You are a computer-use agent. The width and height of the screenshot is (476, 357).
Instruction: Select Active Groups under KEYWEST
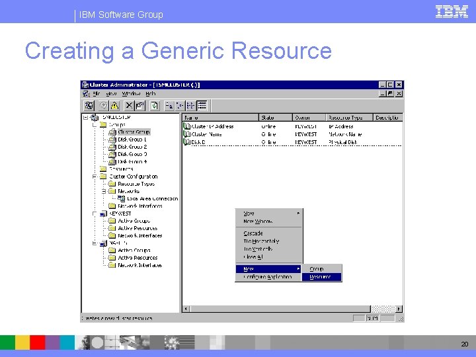[134, 221]
